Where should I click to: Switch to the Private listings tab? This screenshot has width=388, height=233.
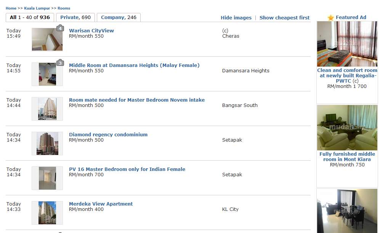(x=75, y=18)
